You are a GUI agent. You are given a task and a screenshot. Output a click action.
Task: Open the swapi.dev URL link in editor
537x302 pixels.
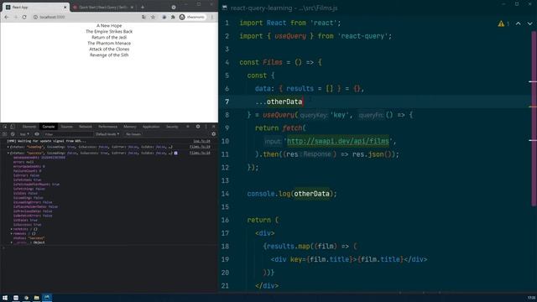(x=337, y=141)
